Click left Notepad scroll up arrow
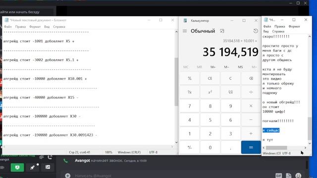Image resolution: width=317 pixels, height=178 pixels. (x=176, y=32)
